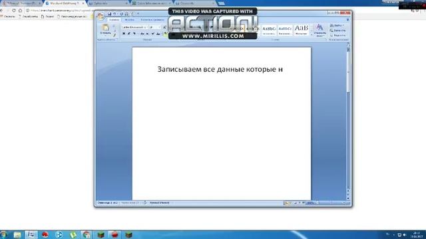The image size is (426, 239).
Task: Click the zoom slider in Word status bar
Action: point(331,203)
